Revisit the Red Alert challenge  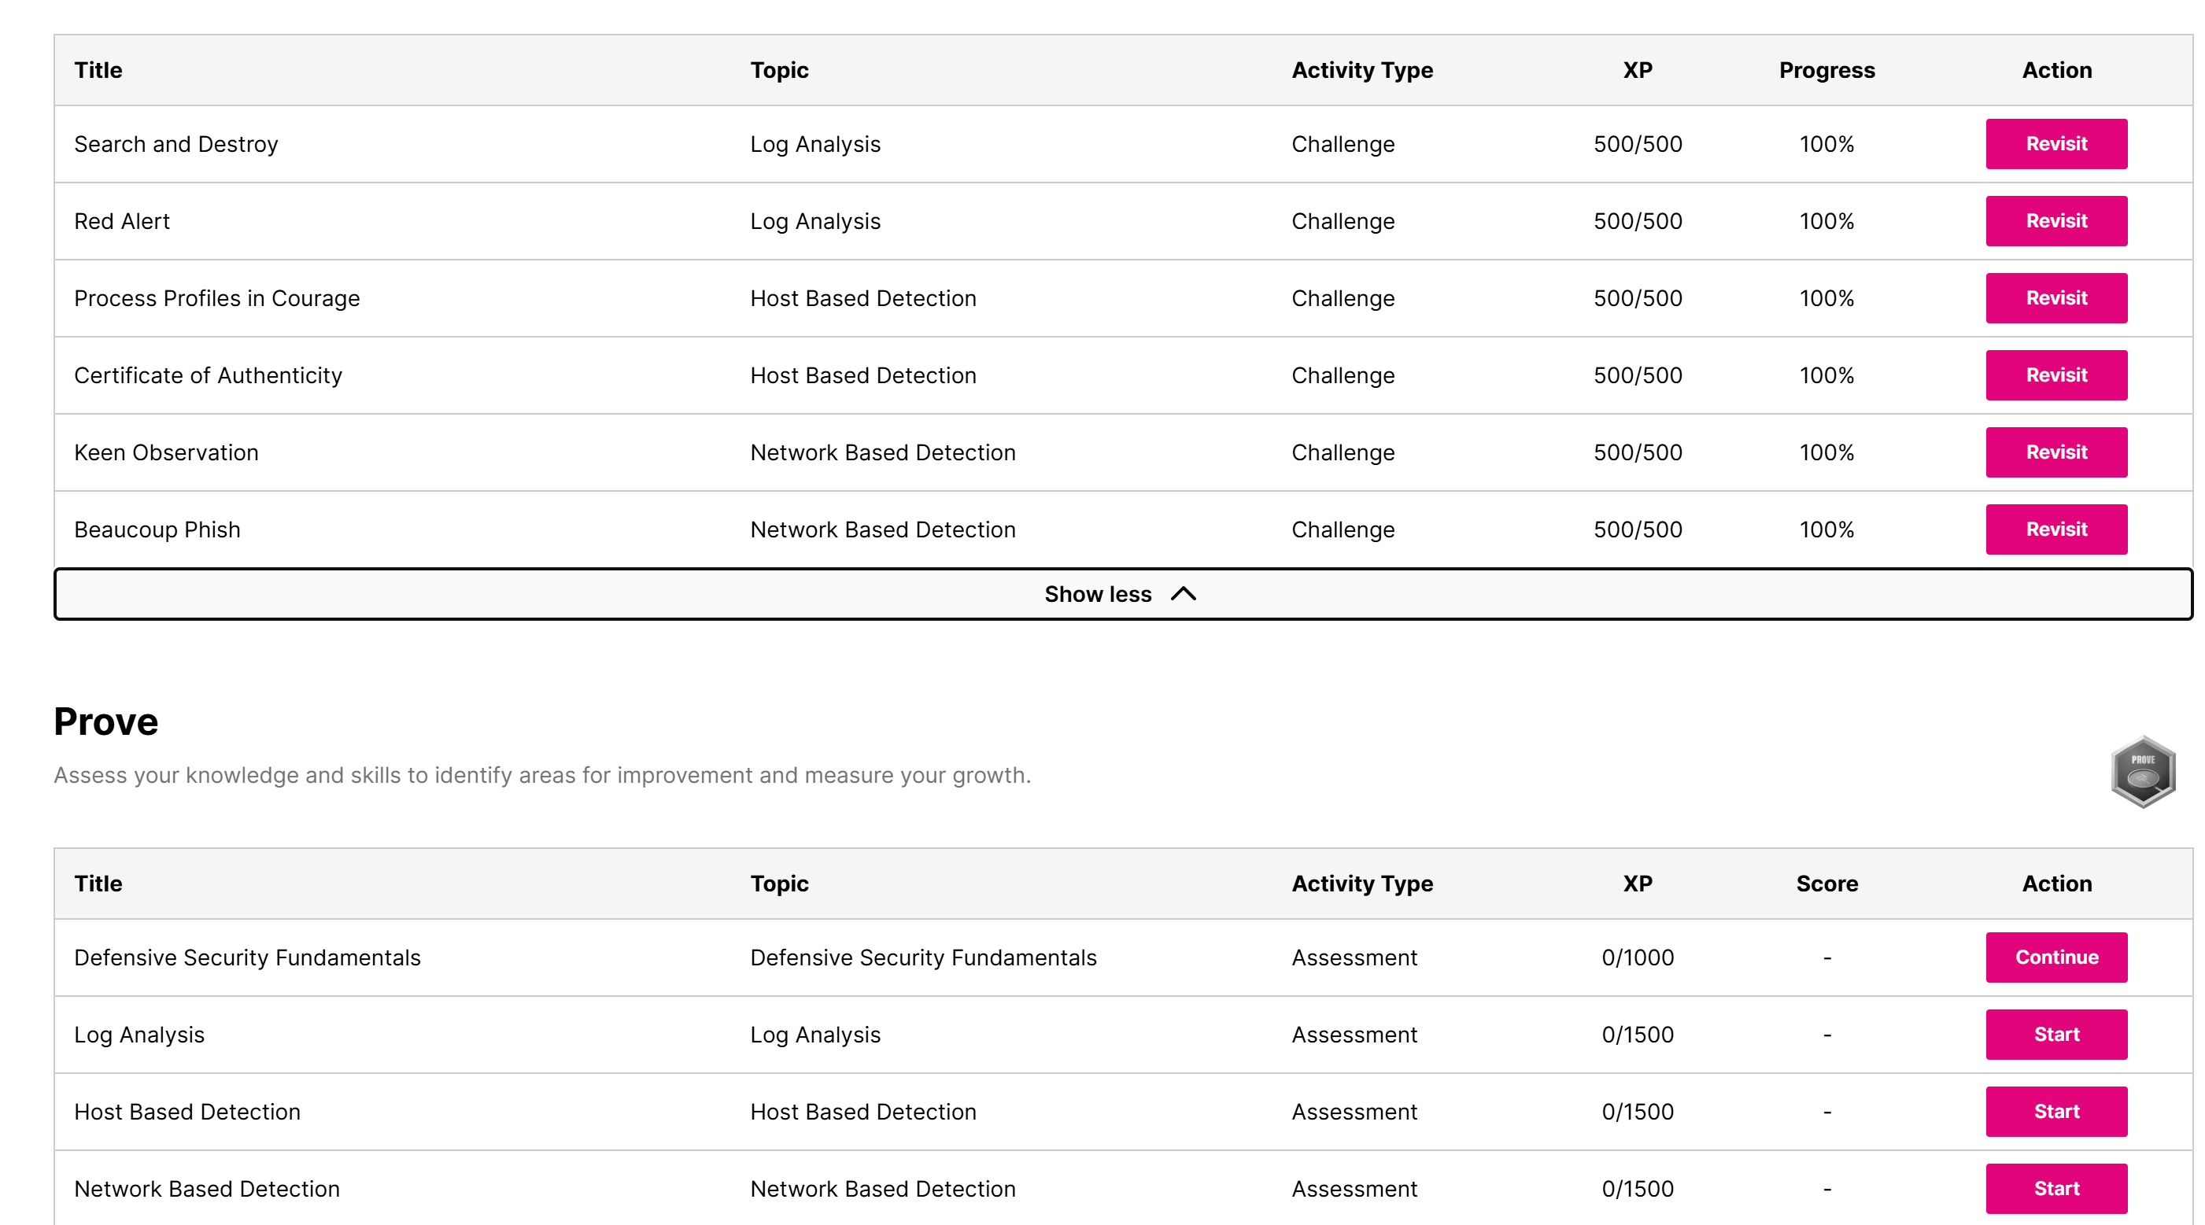2055,221
